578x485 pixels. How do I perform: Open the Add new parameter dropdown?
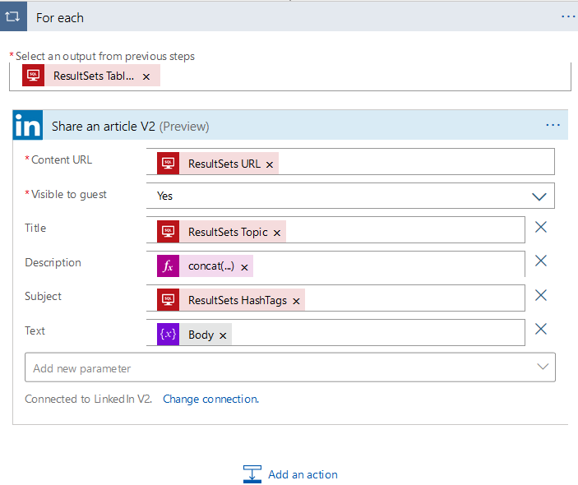(289, 367)
